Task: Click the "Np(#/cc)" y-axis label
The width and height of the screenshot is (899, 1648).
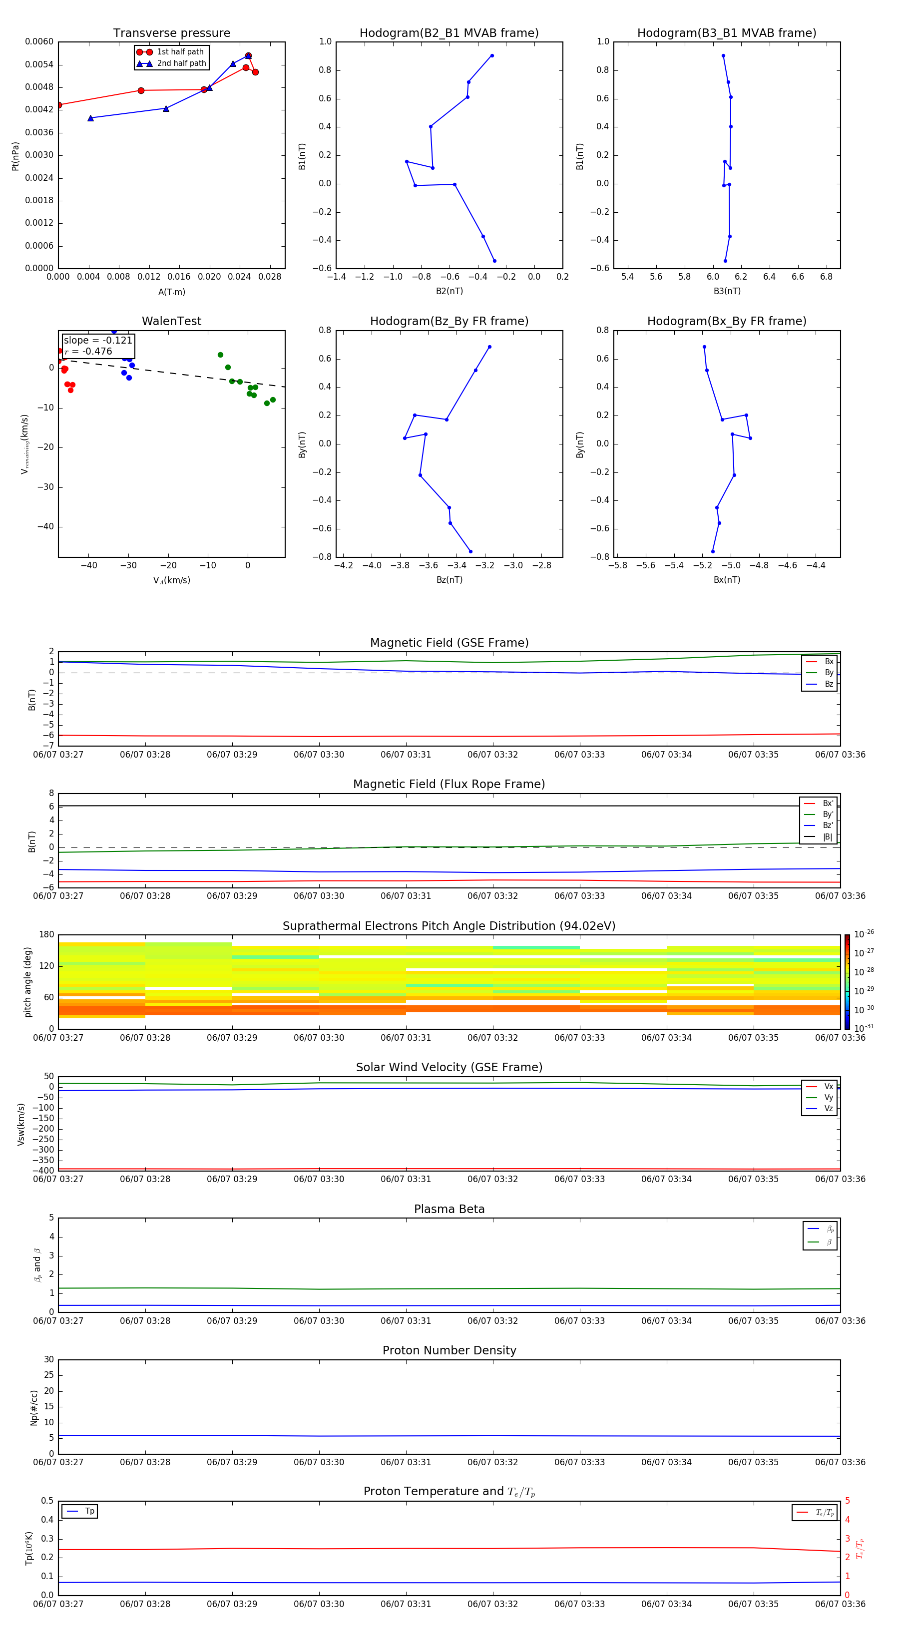Action: click(34, 1407)
